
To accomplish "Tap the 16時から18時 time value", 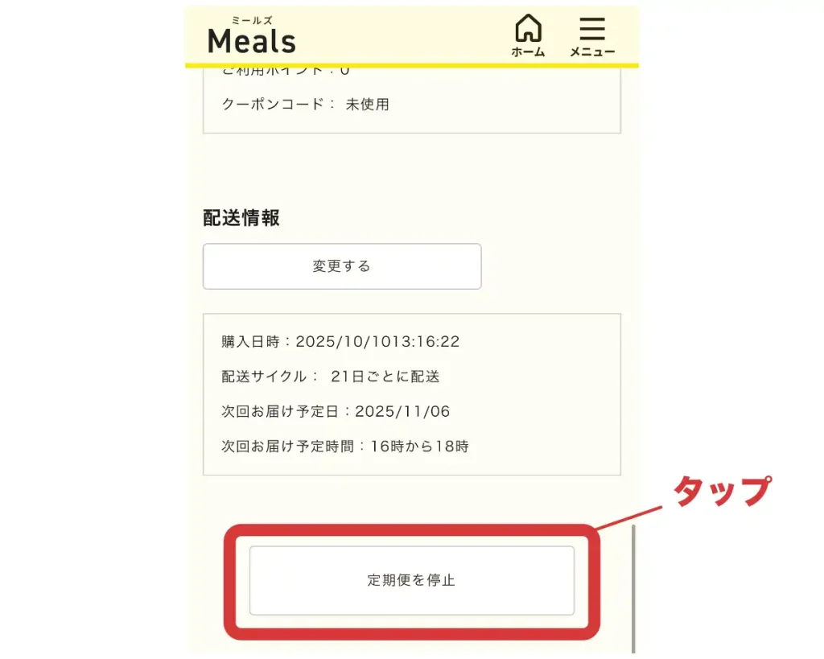I will [419, 446].
